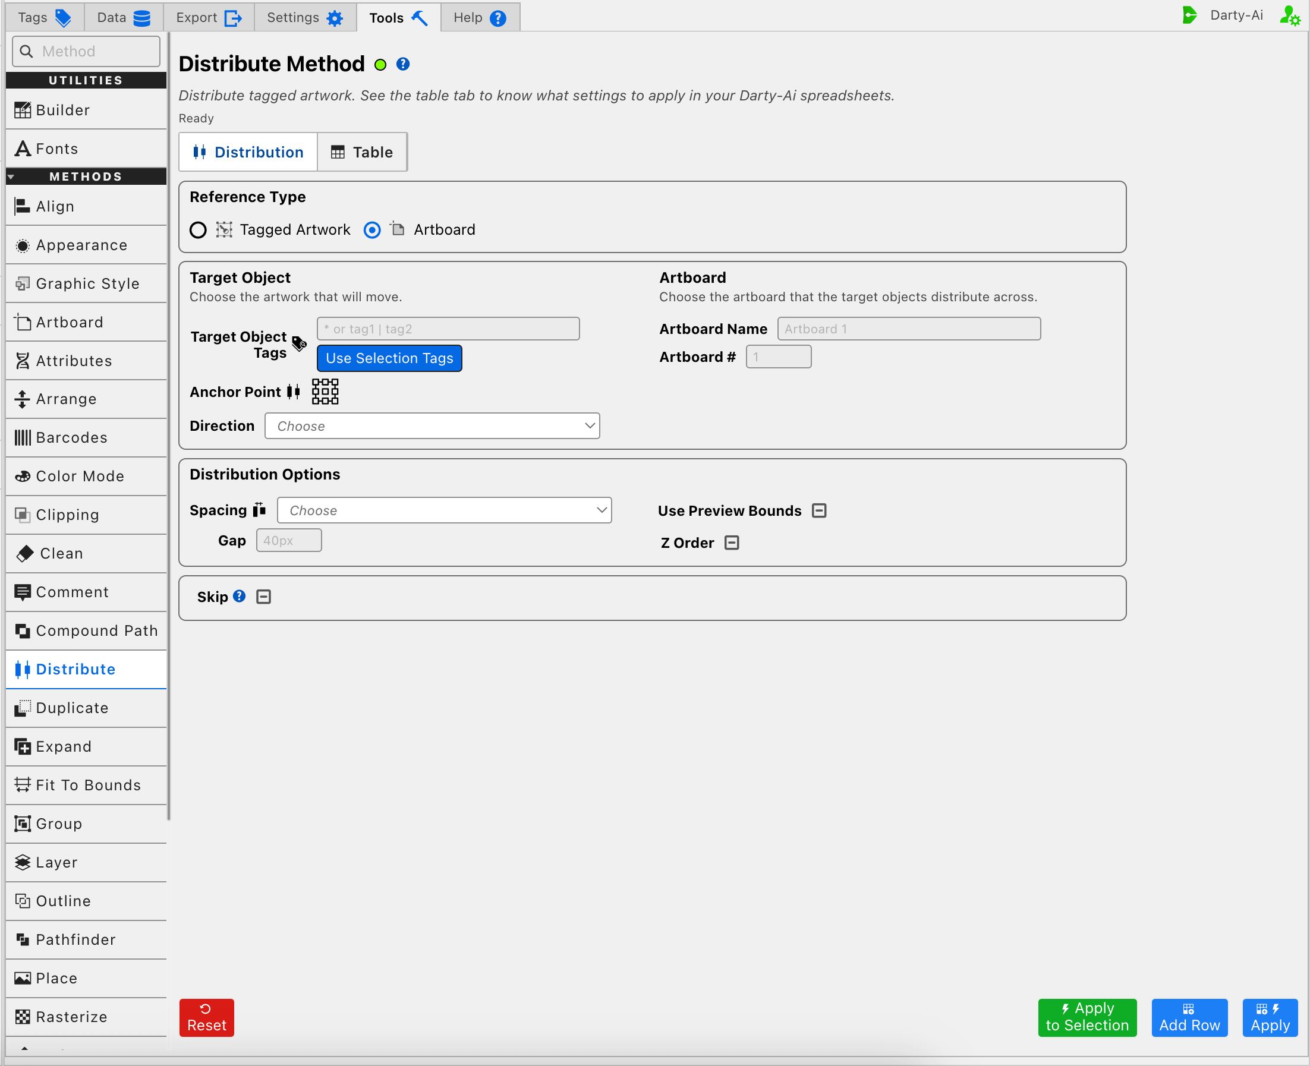This screenshot has height=1066, width=1310.
Task: Select the Barcodes method
Action: pyautogui.click(x=86, y=438)
